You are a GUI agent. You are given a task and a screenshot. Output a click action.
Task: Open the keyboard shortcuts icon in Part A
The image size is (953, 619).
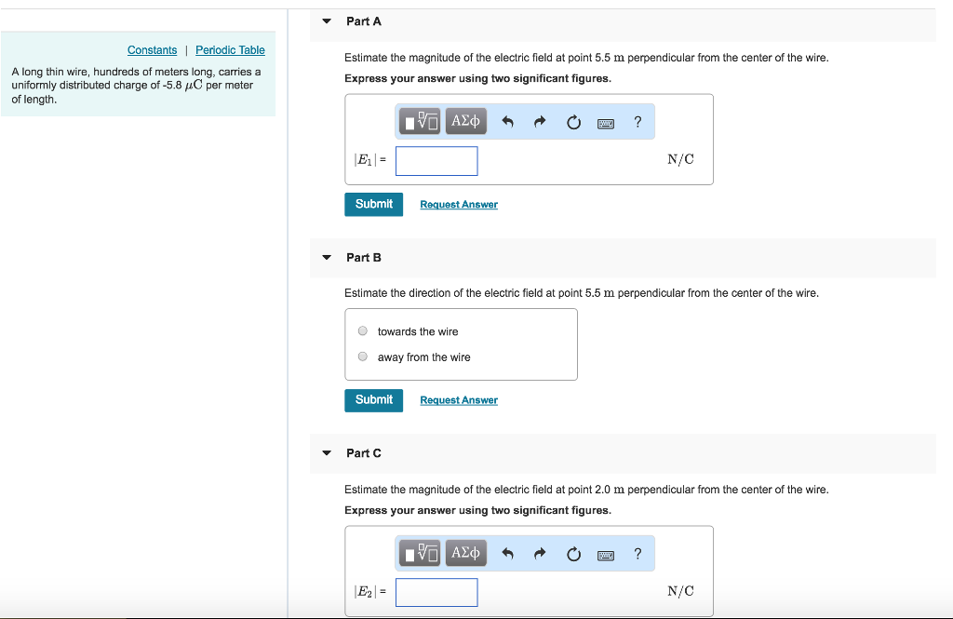click(x=606, y=121)
